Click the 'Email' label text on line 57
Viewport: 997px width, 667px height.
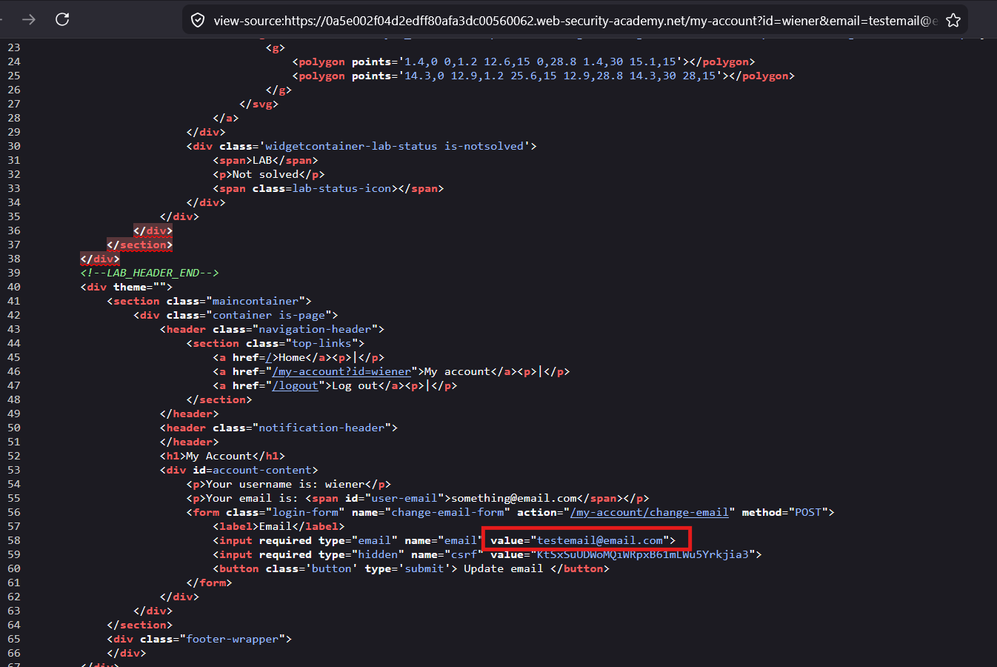tap(275, 526)
